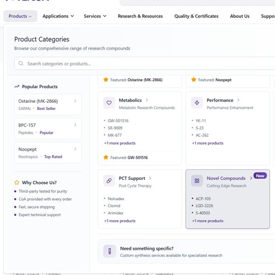
Task: Select LGD-2226 product
Action: point(204,206)
